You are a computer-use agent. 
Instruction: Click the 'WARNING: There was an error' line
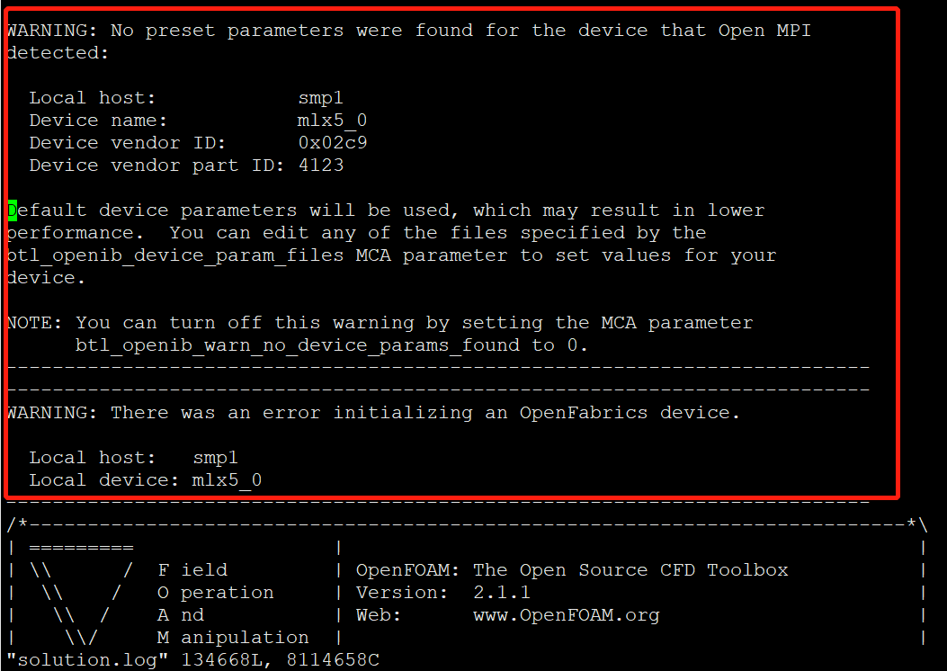[x=373, y=413]
